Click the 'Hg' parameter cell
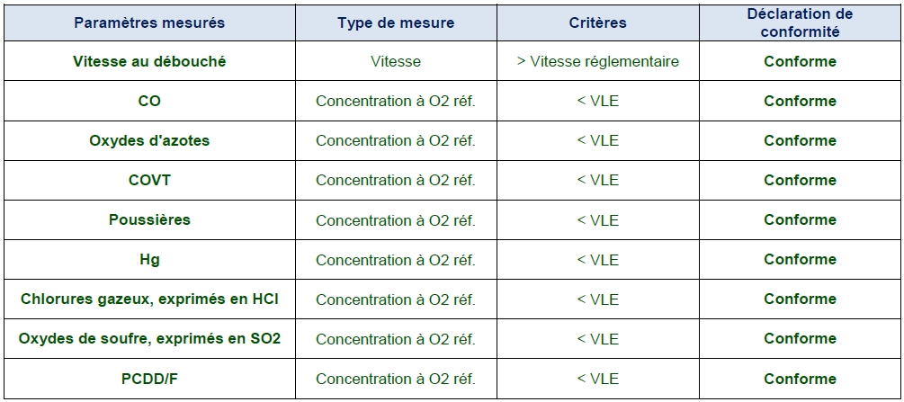The image size is (904, 402). coord(149,260)
